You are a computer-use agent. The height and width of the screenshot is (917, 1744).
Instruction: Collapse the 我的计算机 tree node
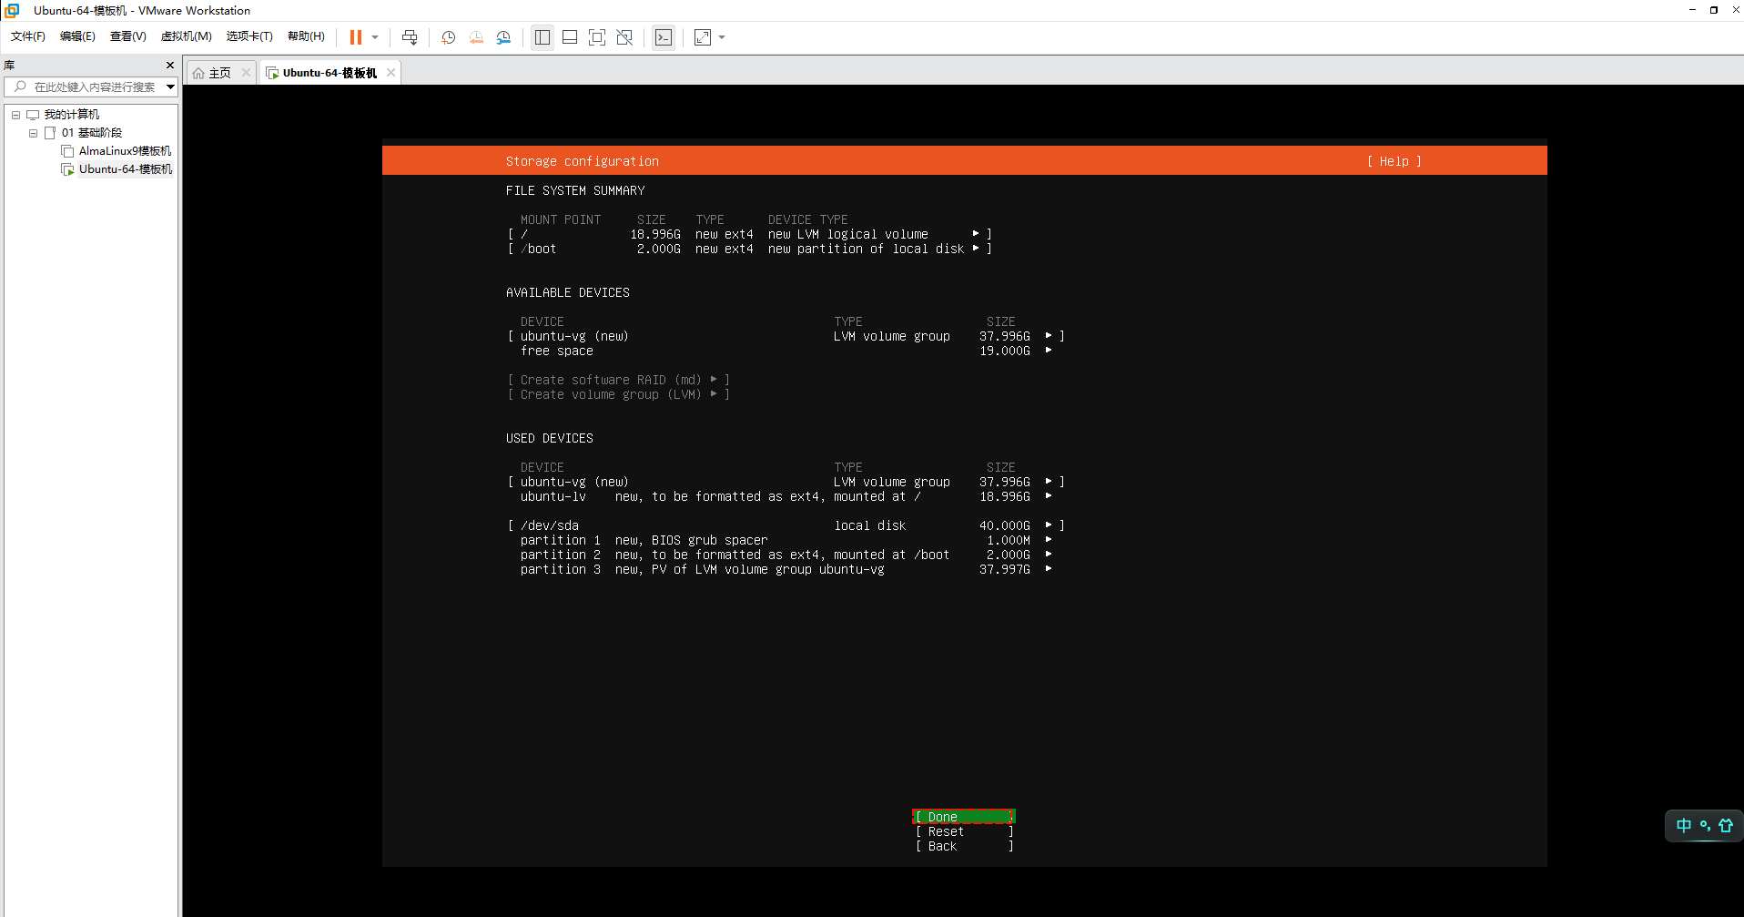coord(15,115)
